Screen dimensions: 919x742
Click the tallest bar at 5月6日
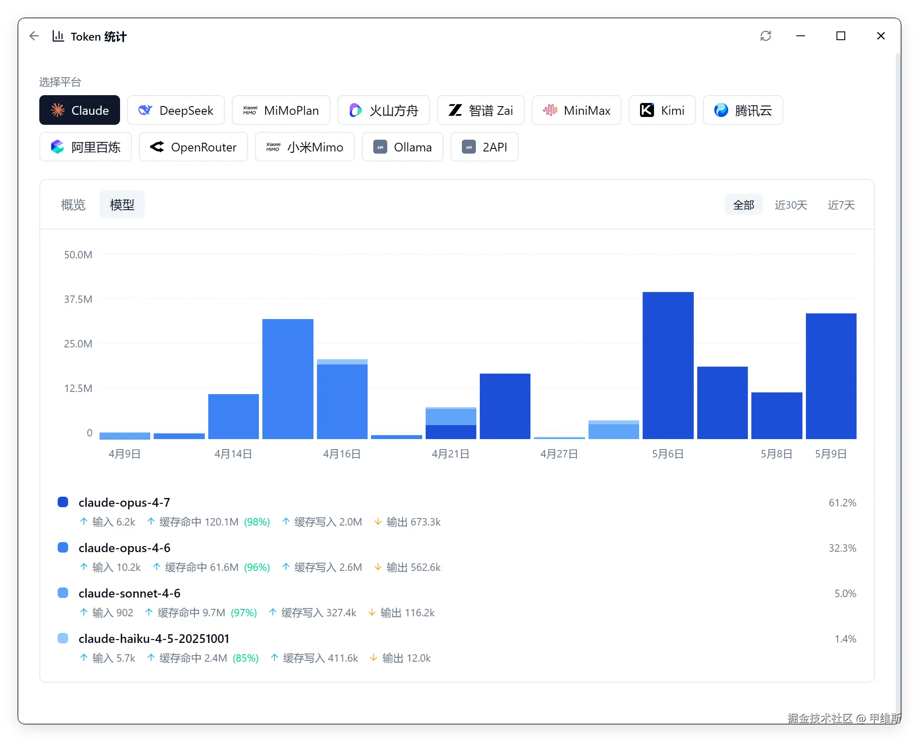668,365
